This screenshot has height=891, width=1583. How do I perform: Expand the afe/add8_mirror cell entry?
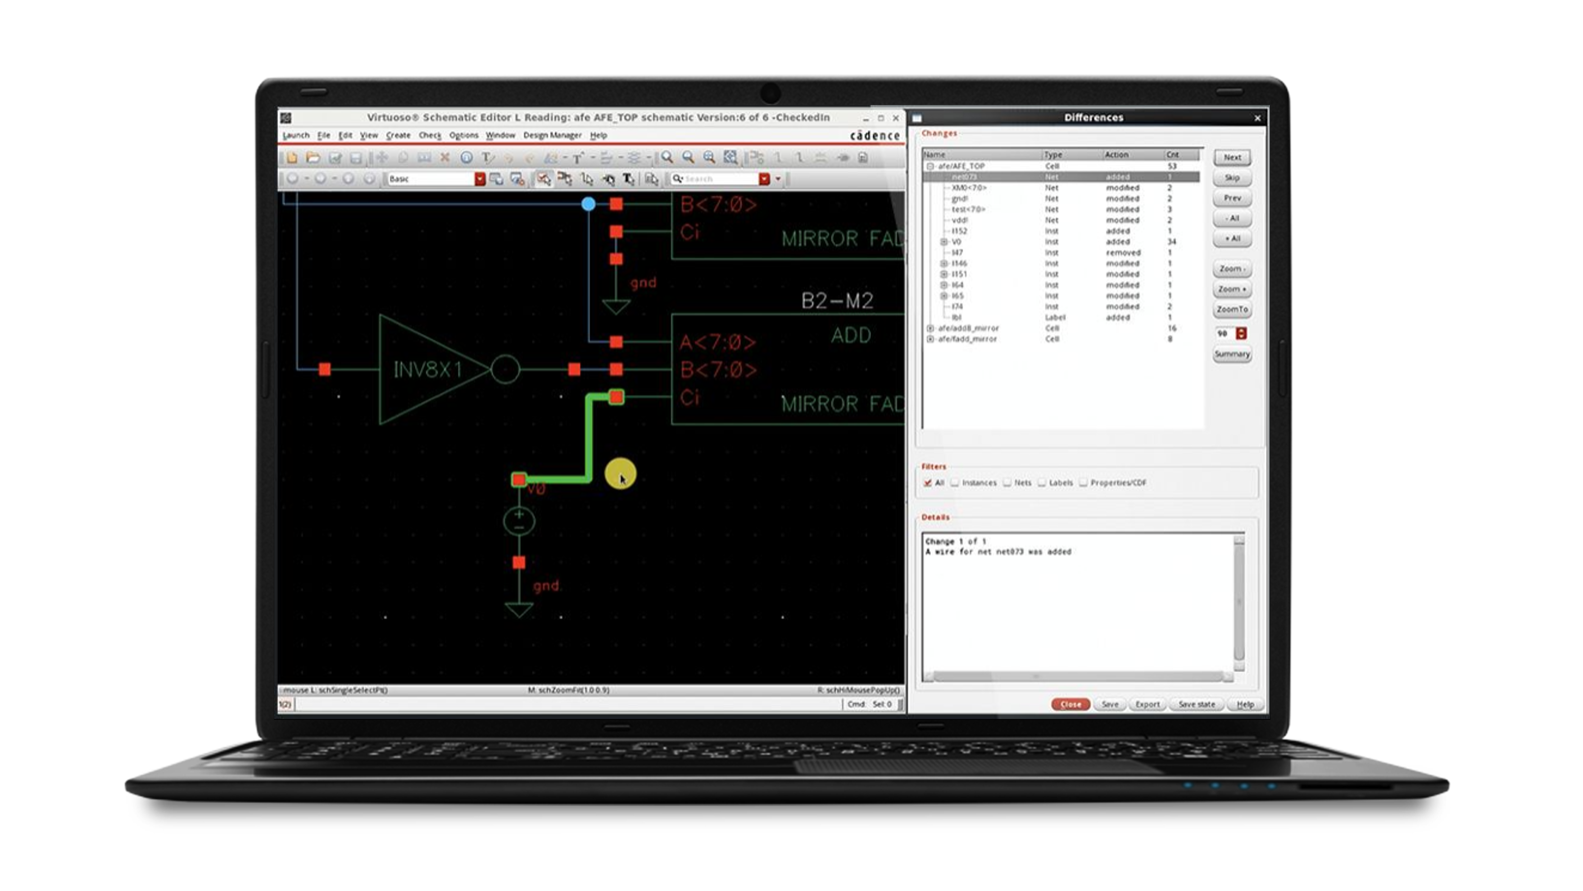click(930, 327)
